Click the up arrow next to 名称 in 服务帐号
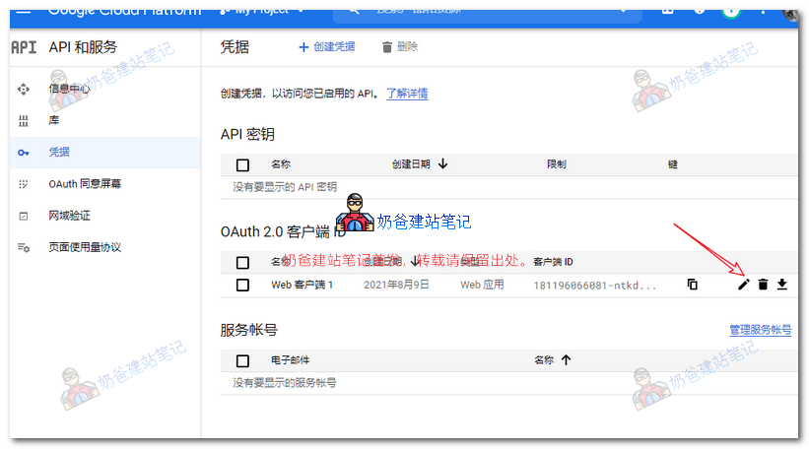The image size is (809, 449). tap(566, 359)
